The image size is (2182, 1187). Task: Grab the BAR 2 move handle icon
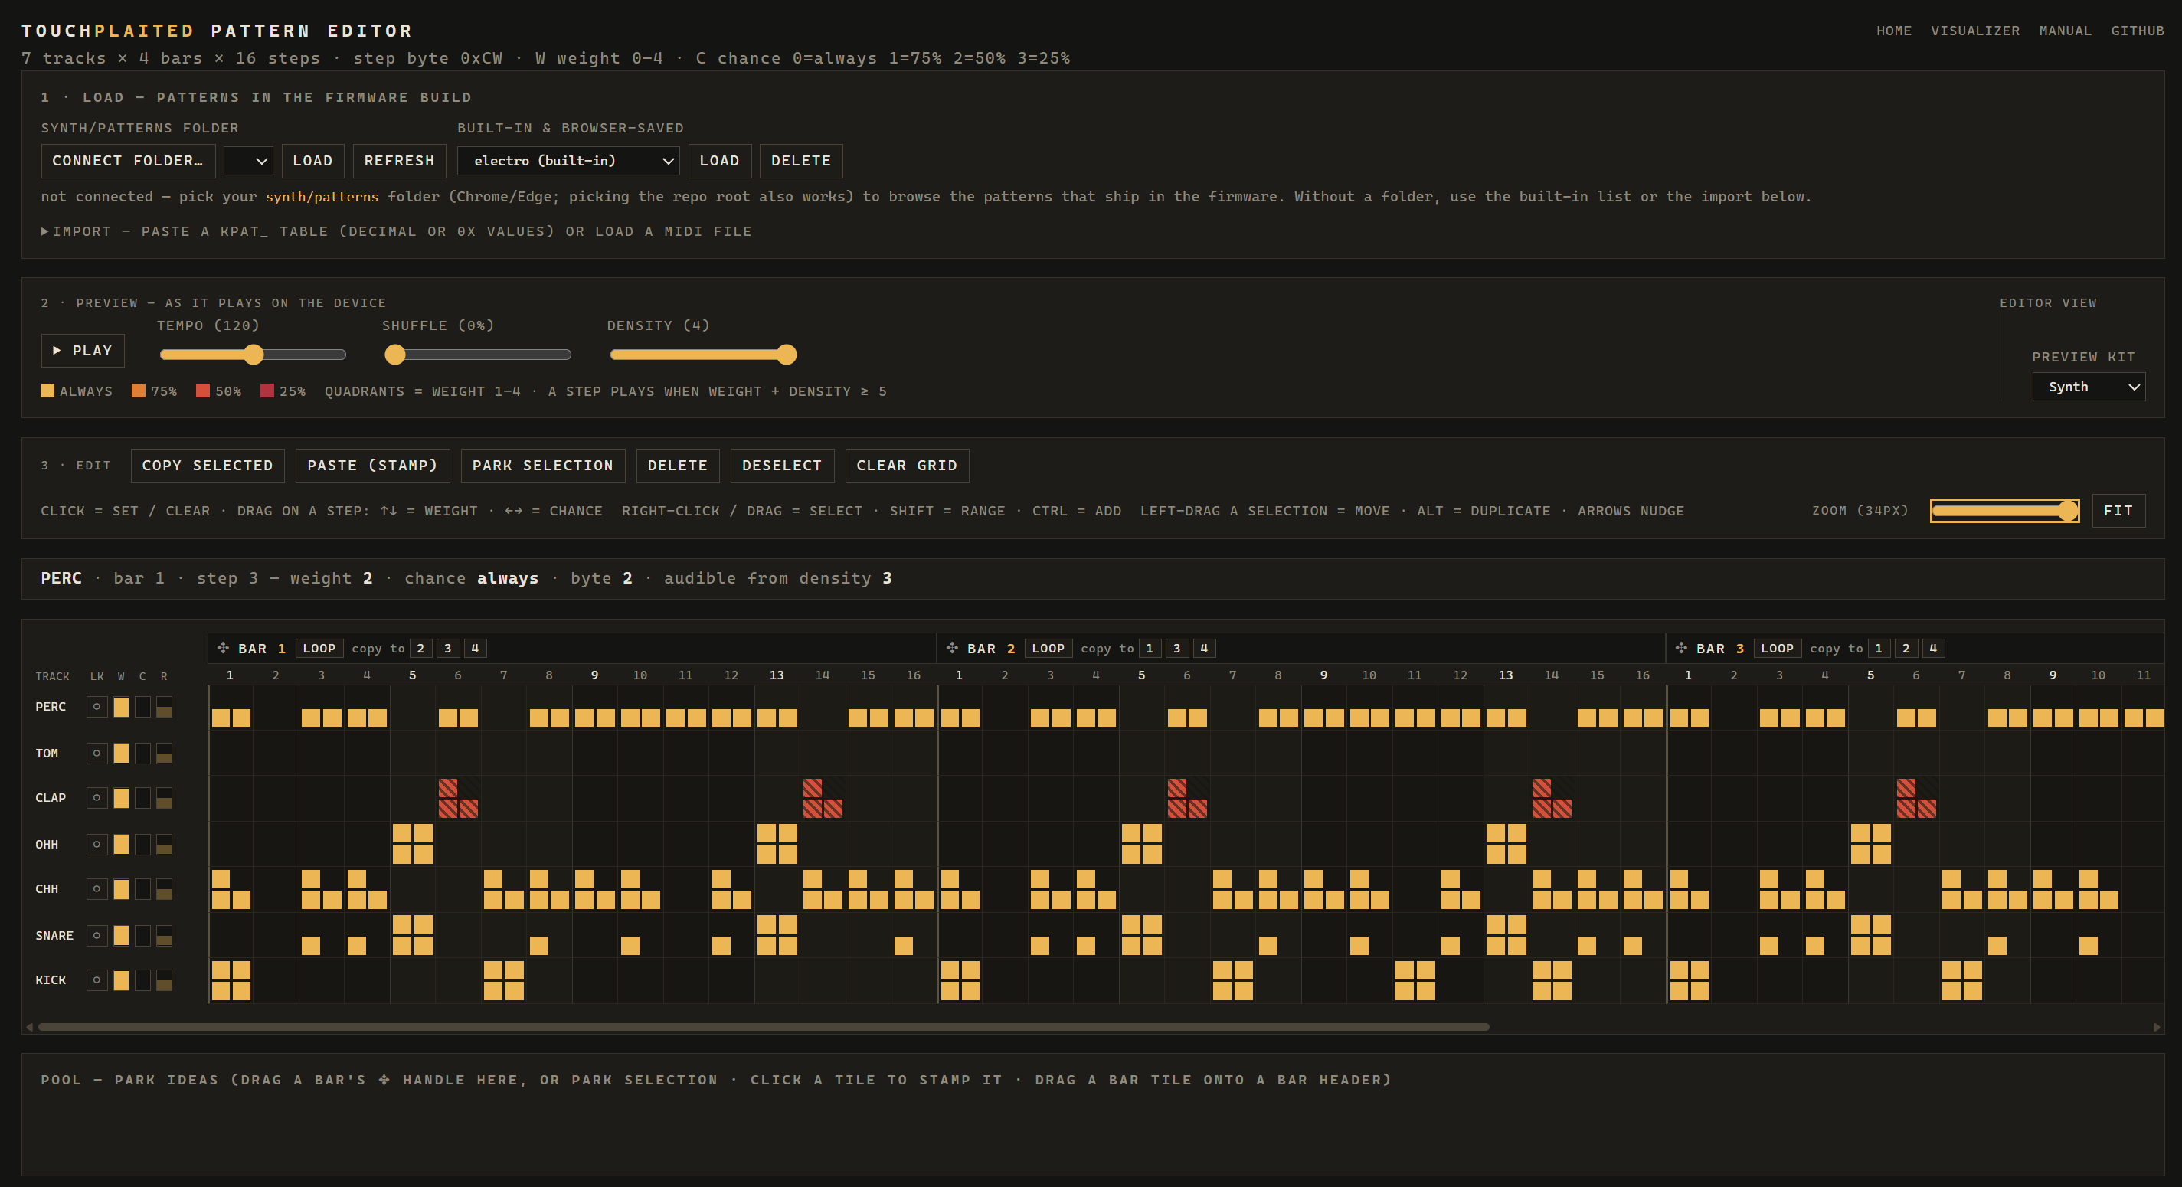coord(952,647)
